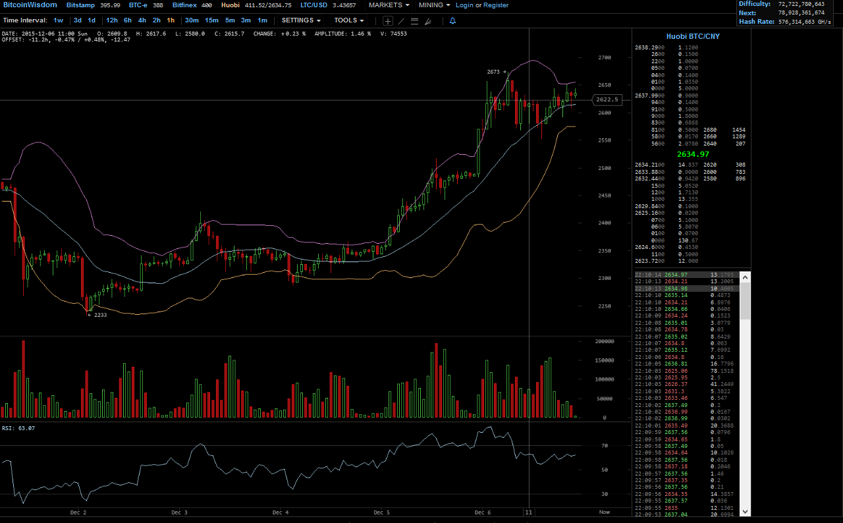Open the MARKETS dropdown menu
This screenshot has height=523, width=843.
pos(389,5)
